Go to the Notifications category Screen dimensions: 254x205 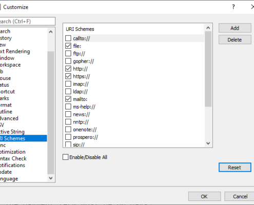13,165
